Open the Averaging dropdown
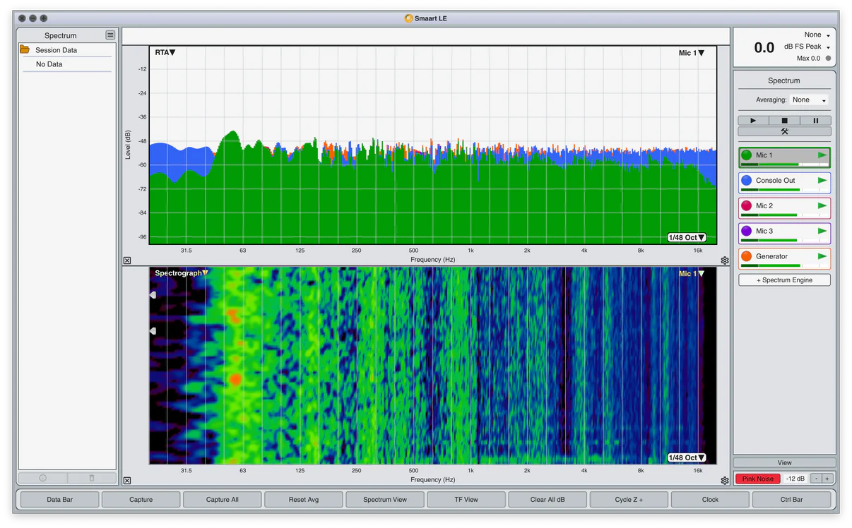Viewport: 852px width, 528px height. pos(809,100)
